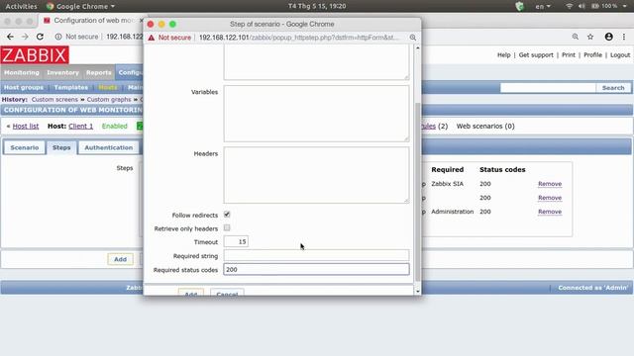Screen dimensions: 634x356
Task: Click the Print link
Action: [x=568, y=55]
